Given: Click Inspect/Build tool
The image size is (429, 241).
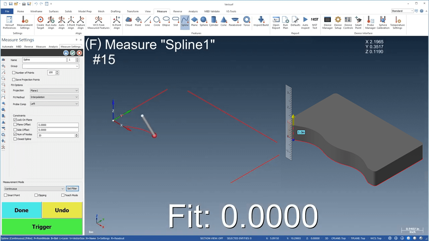Looking at the screenshot, I should 261,21.
